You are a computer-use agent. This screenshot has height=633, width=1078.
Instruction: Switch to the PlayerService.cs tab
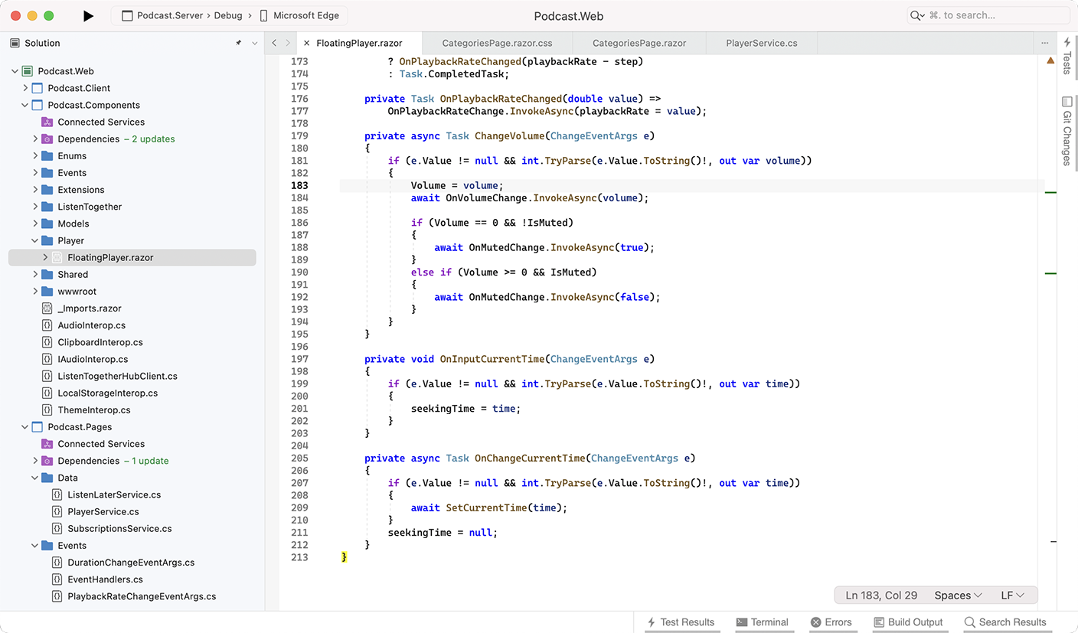coord(761,44)
